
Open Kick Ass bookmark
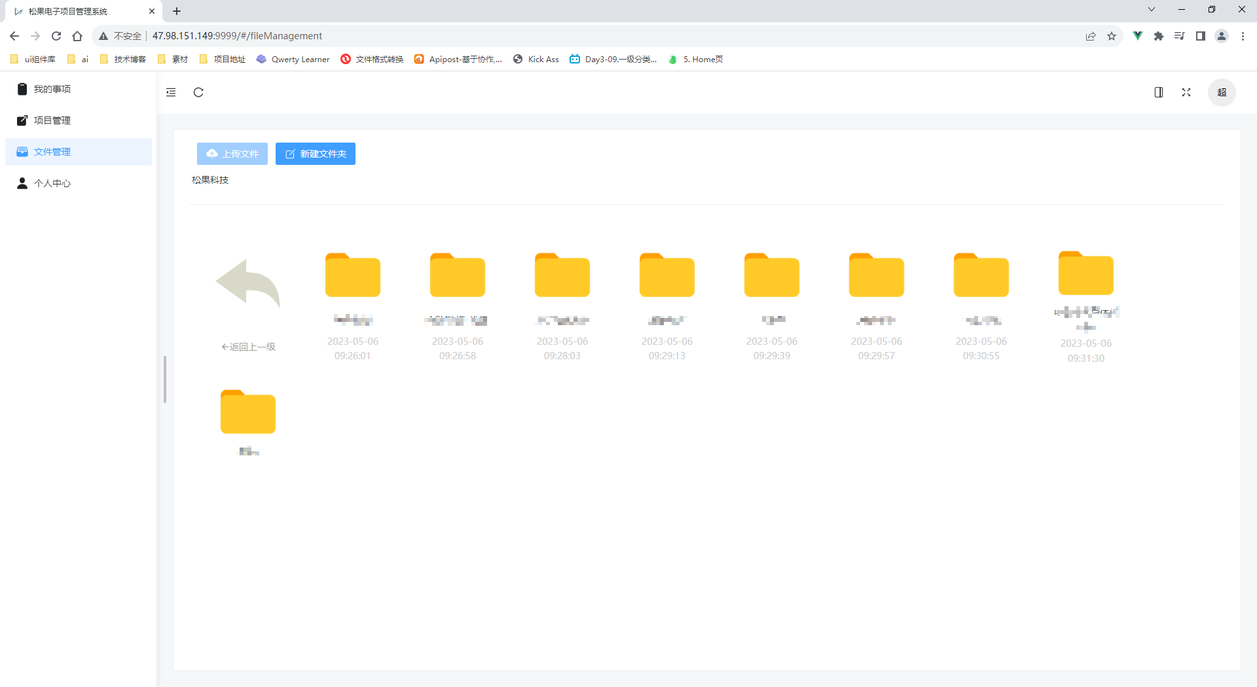(x=536, y=59)
